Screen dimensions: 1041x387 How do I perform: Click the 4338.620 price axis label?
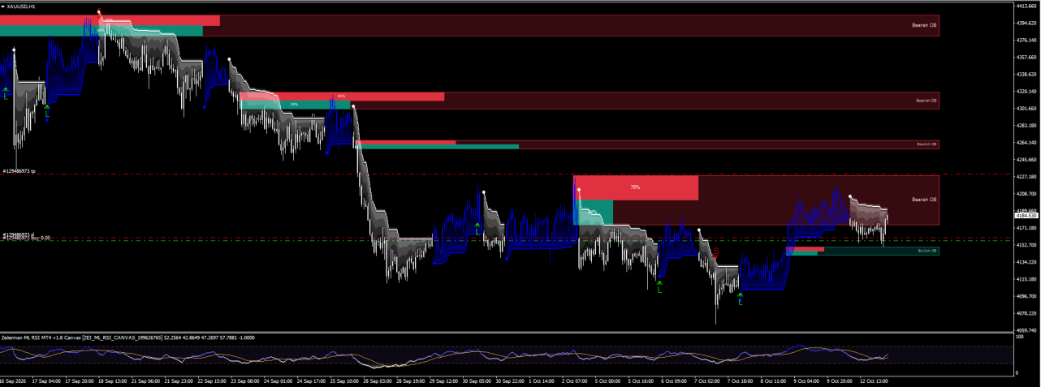(1027, 75)
